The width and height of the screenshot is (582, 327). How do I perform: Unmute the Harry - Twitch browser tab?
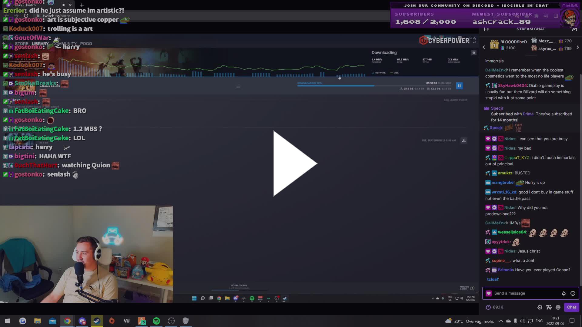(x=63, y=5)
